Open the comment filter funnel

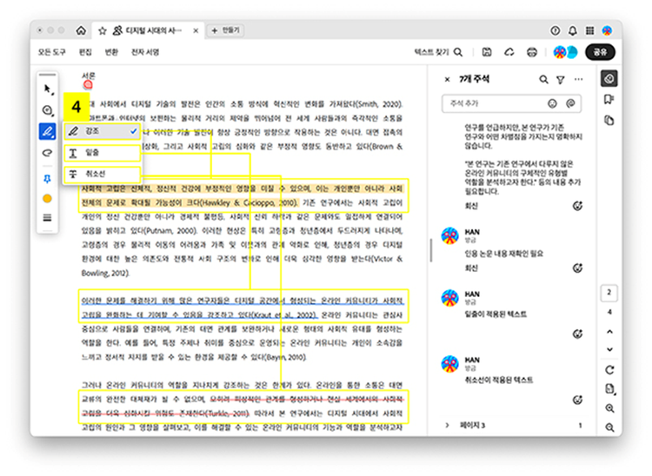tap(561, 79)
